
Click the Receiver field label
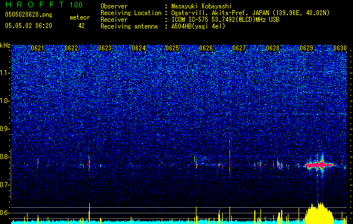point(114,20)
